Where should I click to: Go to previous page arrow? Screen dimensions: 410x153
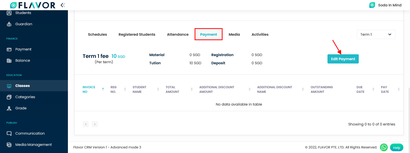86,124
